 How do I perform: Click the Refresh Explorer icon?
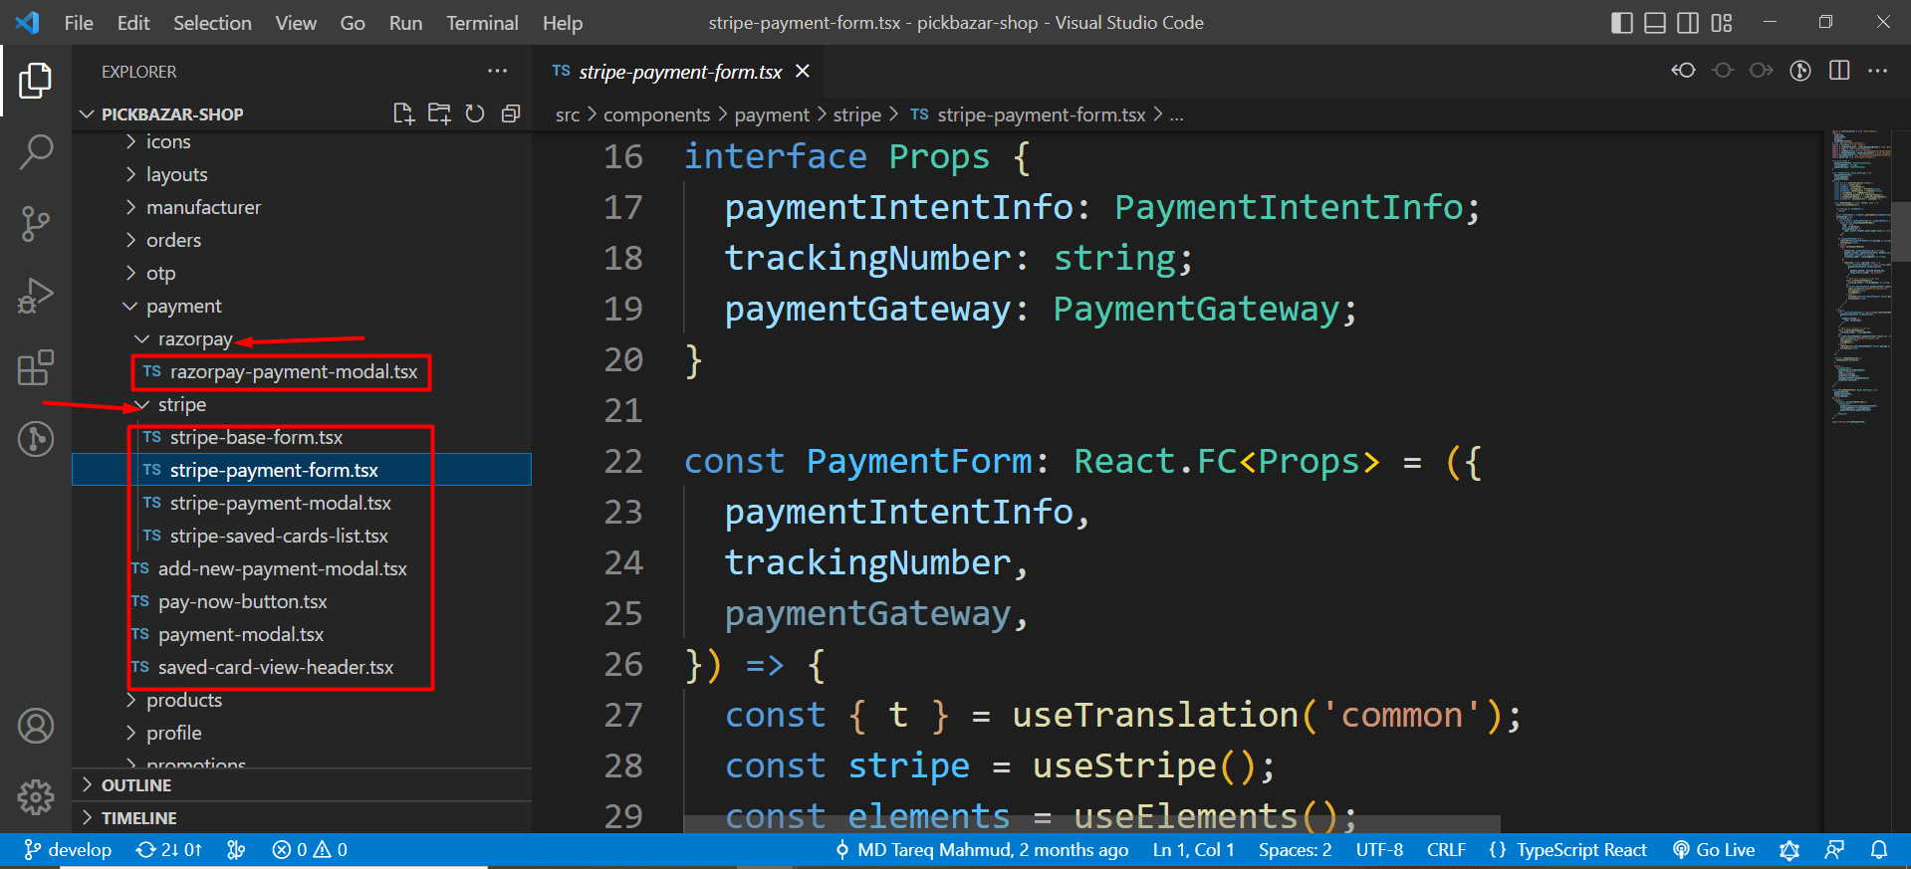(x=475, y=113)
